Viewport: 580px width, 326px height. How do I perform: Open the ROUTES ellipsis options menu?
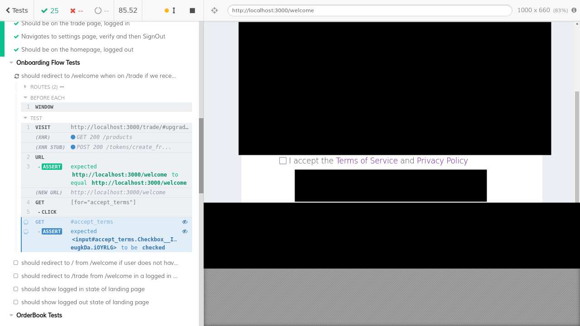coord(62,86)
